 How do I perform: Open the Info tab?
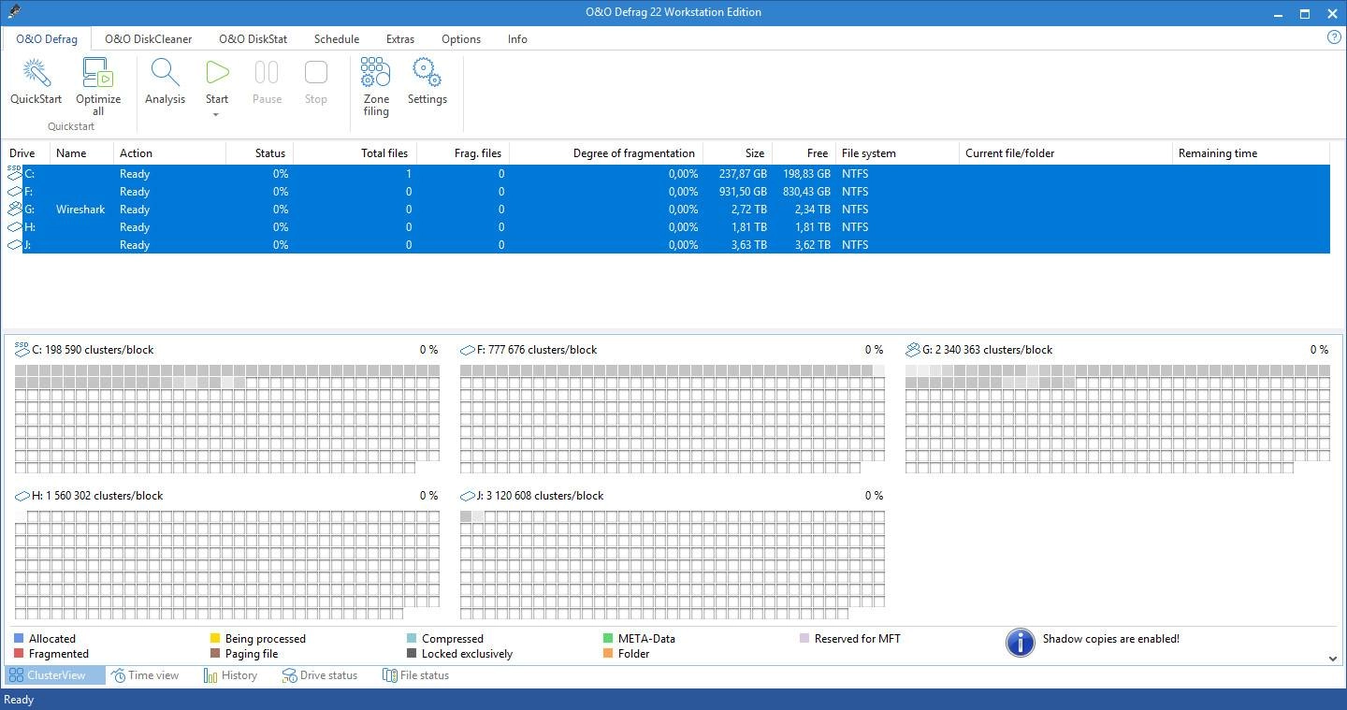coord(517,39)
